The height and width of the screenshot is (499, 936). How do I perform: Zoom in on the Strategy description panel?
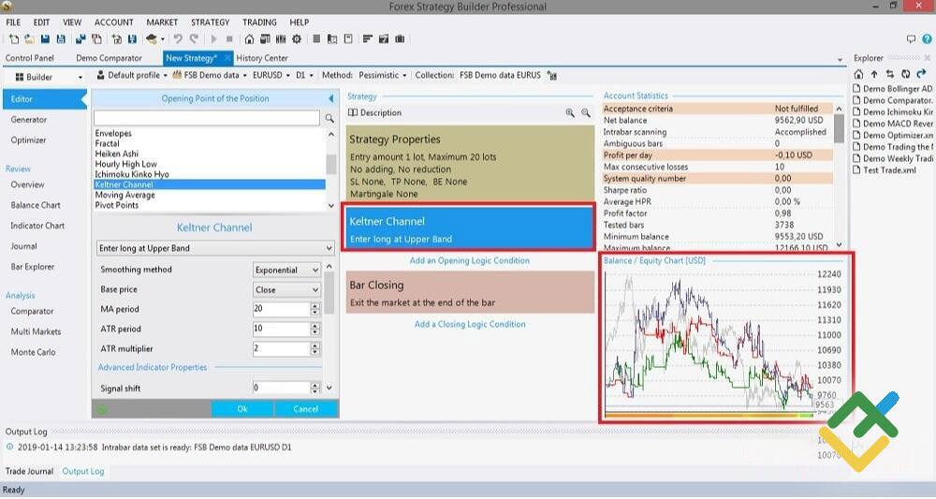click(x=570, y=113)
